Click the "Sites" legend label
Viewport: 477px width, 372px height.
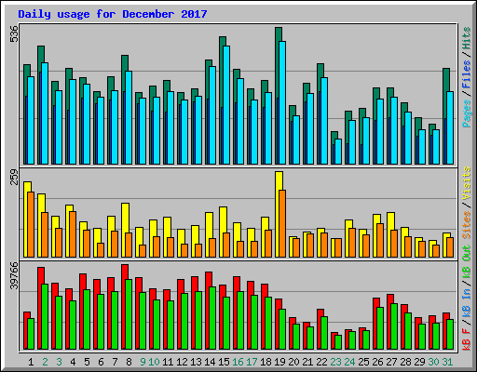(x=466, y=225)
